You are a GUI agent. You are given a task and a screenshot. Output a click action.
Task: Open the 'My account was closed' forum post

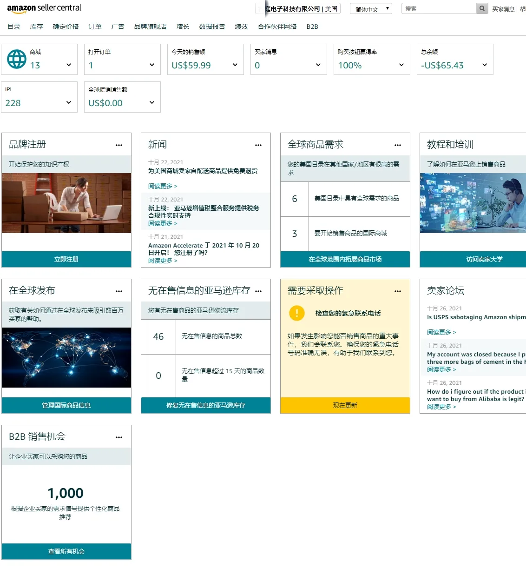click(x=476, y=358)
